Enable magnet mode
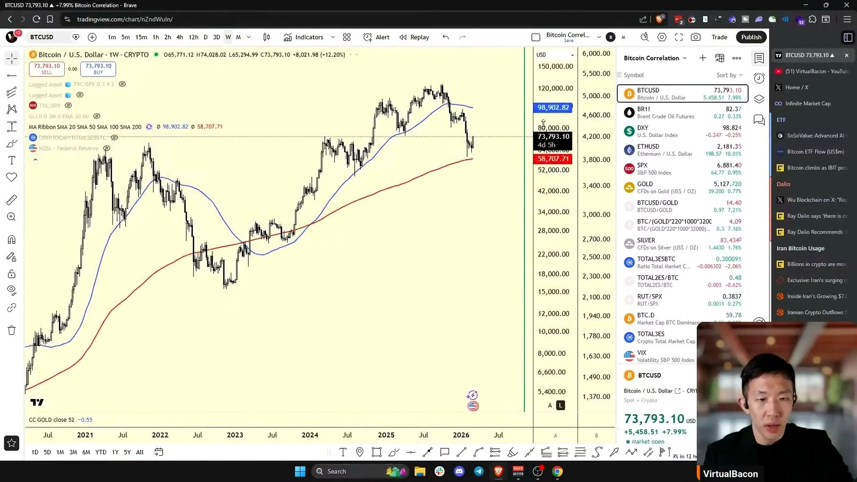This screenshot has height=482, width=857. [12, 239]
